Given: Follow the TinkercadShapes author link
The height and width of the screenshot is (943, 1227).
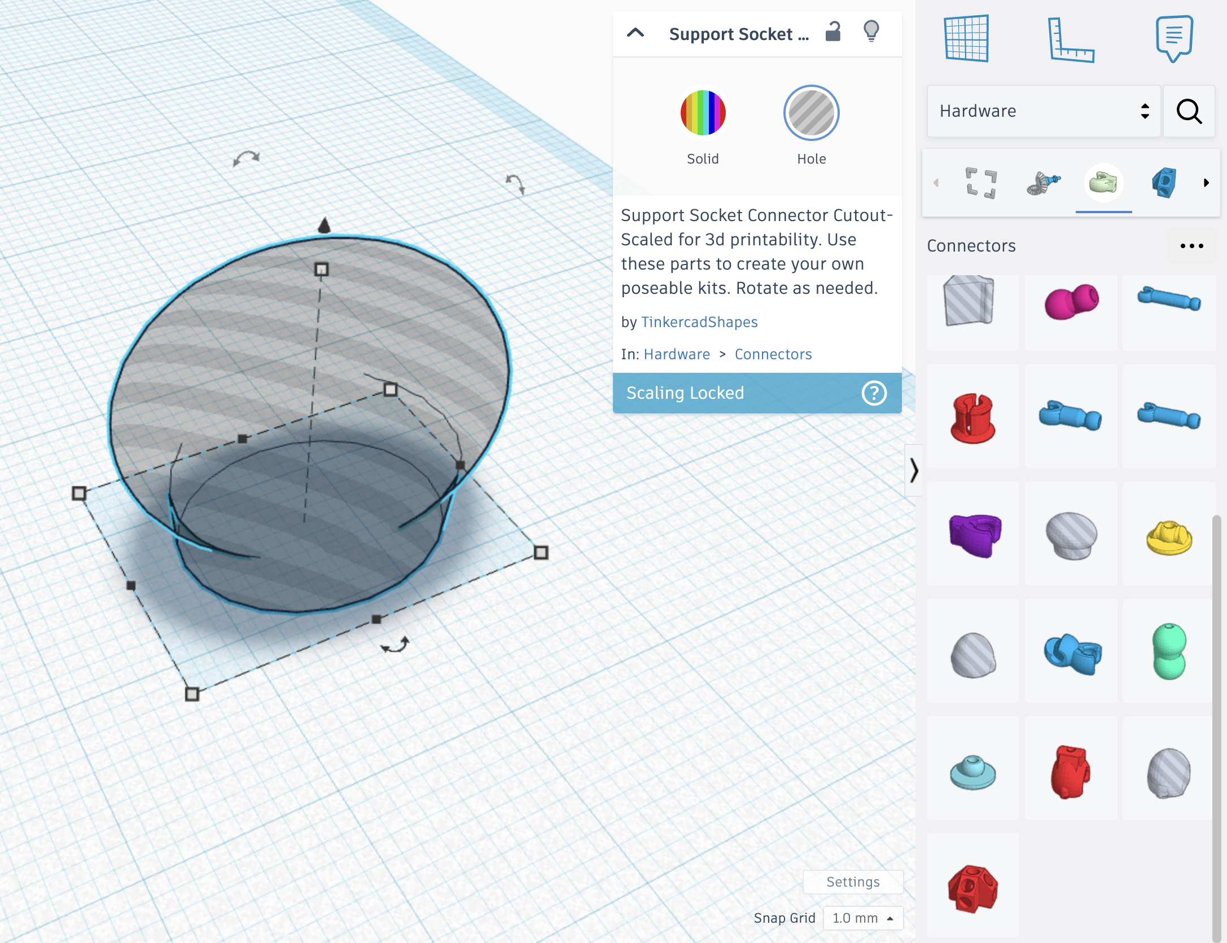Looking at the screenshot, I should coord(699,322).
